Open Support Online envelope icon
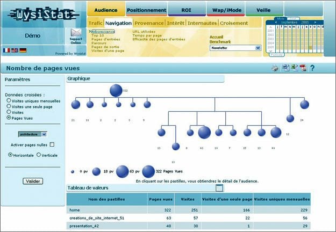Viewport: 336px width, 232px height. pos(76,34)
